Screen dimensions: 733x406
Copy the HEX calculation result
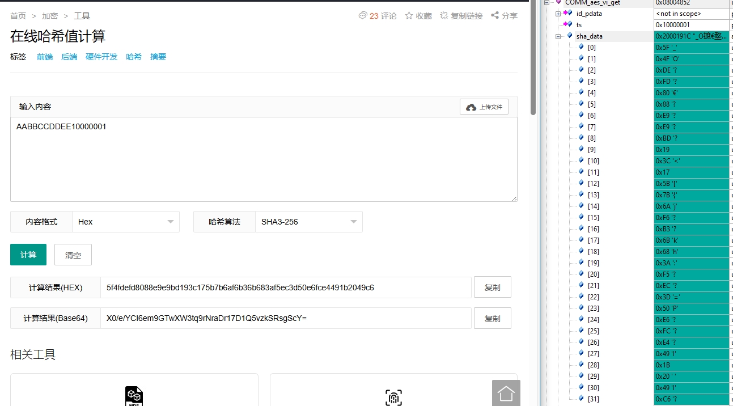pyautogui.click(x=492, y=287)
